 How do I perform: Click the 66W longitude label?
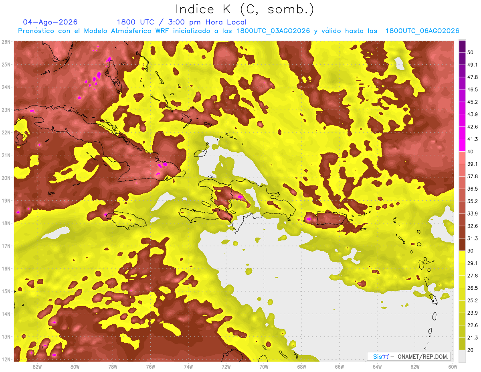tap(340, 366)
